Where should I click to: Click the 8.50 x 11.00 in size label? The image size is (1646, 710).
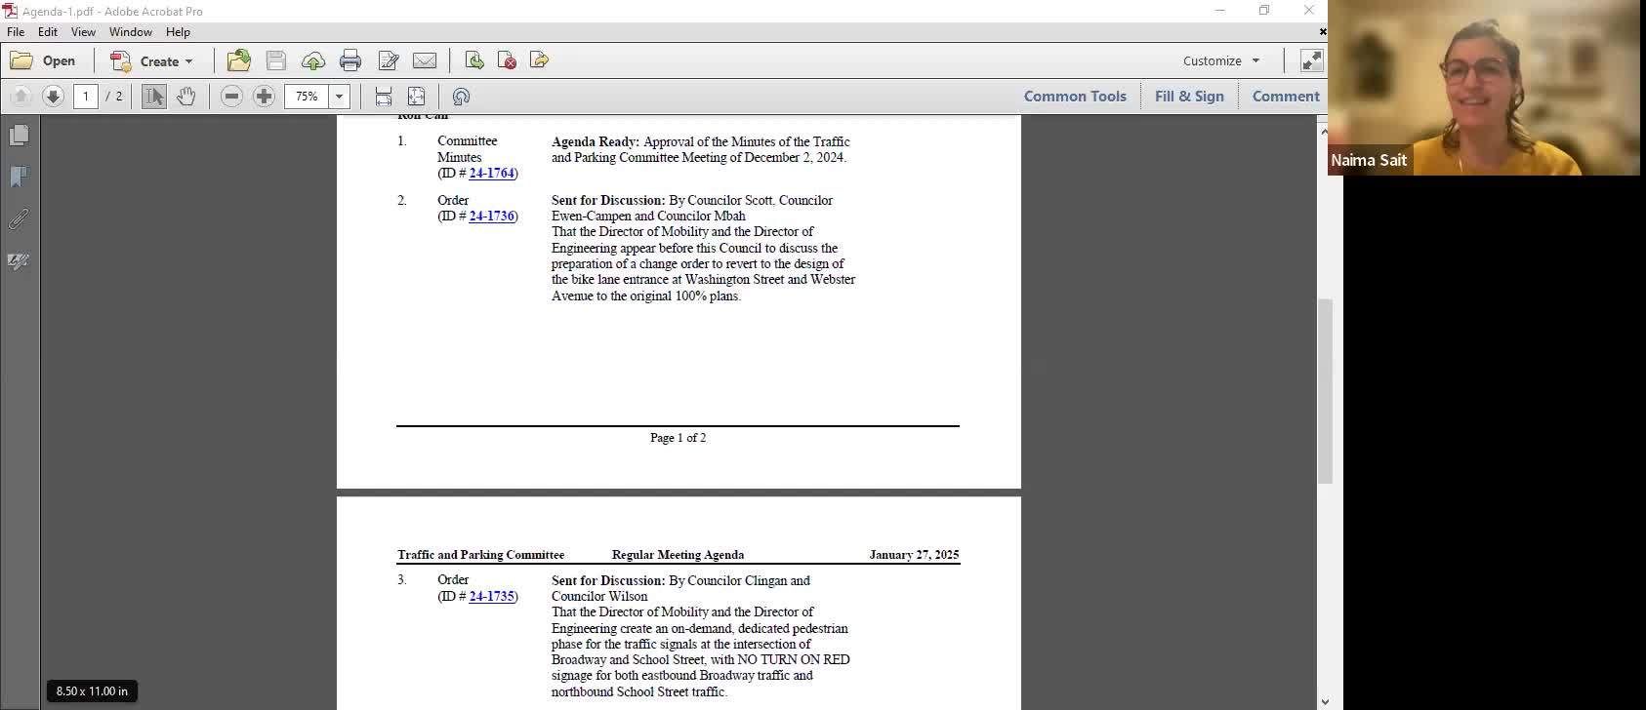tap(92, 691)
